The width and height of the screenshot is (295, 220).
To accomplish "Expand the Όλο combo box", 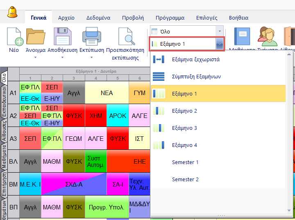I will 220,31.
